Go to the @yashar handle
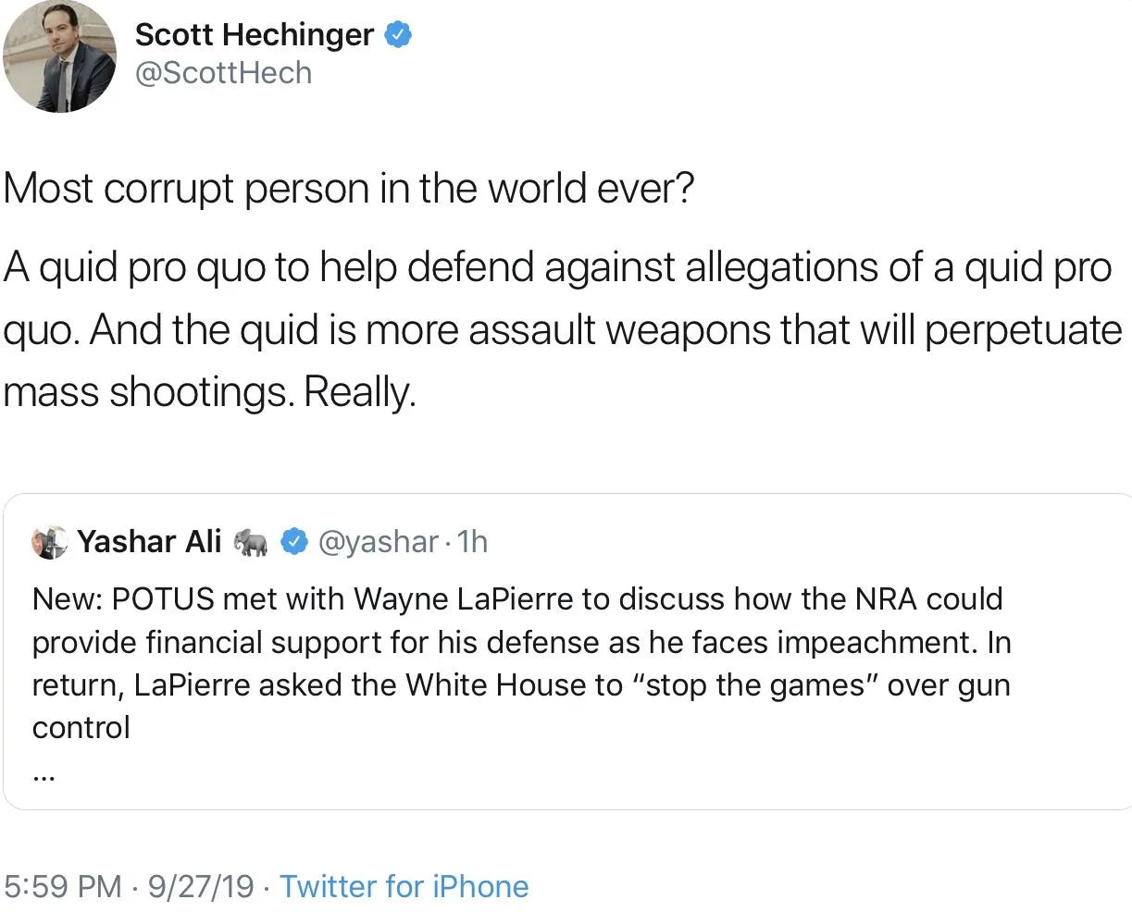 click(x=378, y=542)
